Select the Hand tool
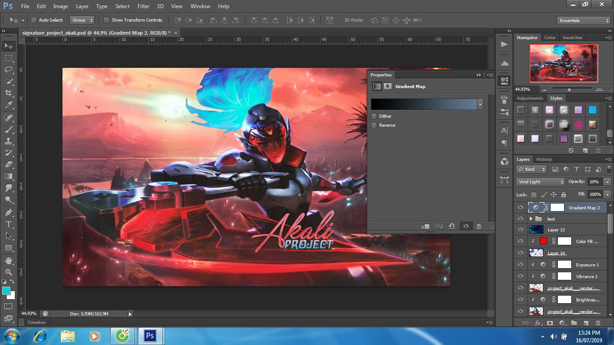The image size is (614, 345). [9, 260]
